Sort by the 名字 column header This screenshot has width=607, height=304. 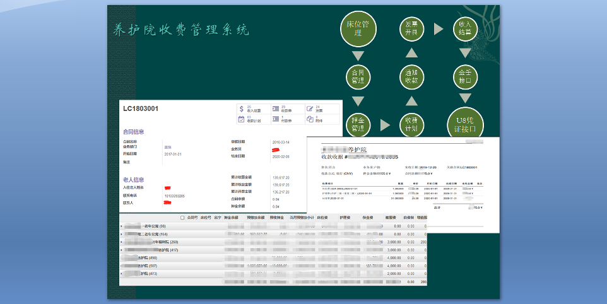click(218, 218)
